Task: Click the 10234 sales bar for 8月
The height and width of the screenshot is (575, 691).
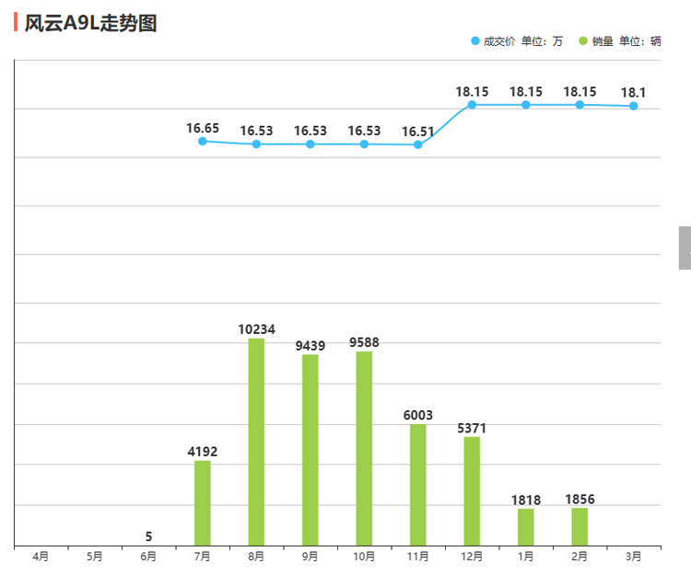Action: click(256, 442)
